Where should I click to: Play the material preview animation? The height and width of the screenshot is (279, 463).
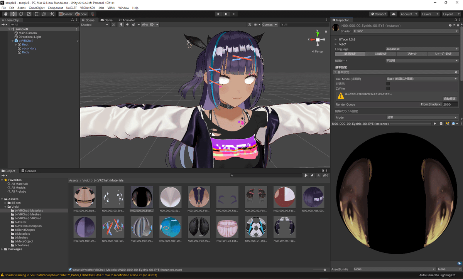(435, 124)
